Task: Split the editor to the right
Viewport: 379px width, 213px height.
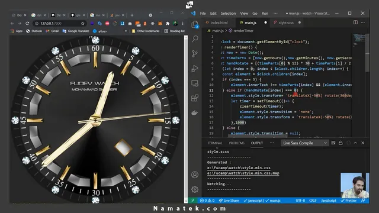Action: 355,22
